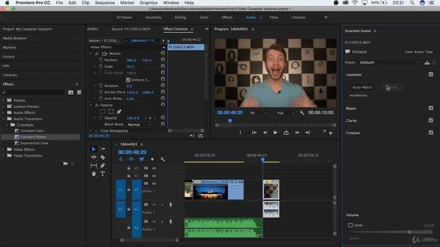Open Blend Mode Normal dropdown
This screenshot has height=247, width=440.
point(140,124)
